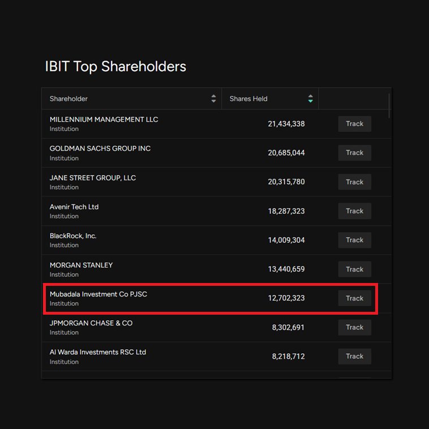429x429 pixels.
Task: Click shares value 21,434,338
Action: click(x=286, y=124)
